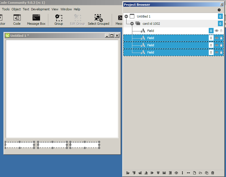
Task: Toggle eye visibility of the unselected Field row
Action: [217, 31]
